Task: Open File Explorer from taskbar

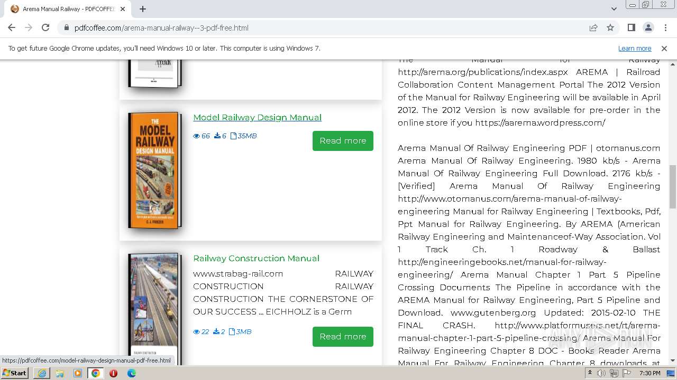Action: click(x=60, y=373)
